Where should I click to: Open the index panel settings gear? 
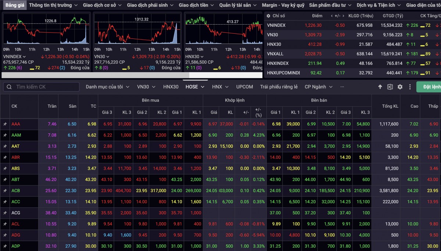[x=268, y=16]
